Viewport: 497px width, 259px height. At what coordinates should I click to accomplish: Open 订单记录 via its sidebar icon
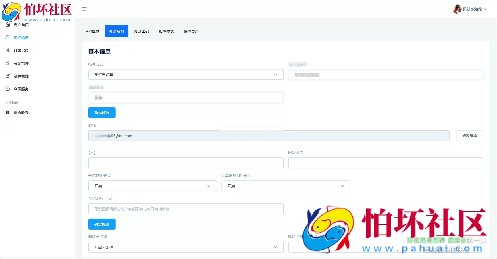click(x=8, y=50)
